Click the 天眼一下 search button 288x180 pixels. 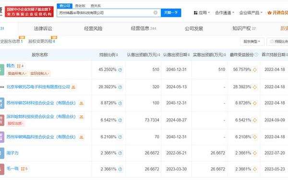click(x=171, y=12)
